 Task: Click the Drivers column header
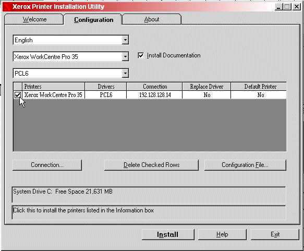tap(106, 87)
